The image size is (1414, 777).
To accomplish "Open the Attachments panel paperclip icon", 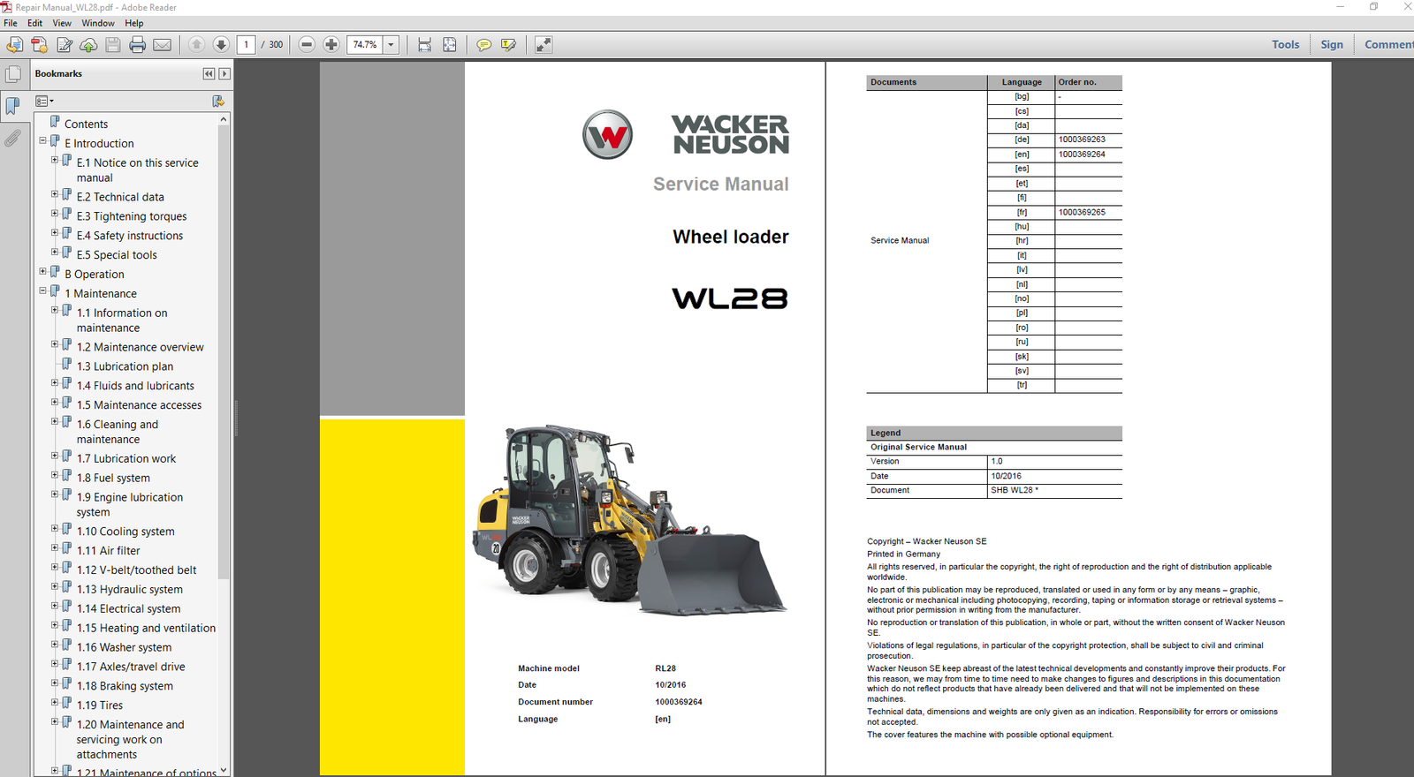I will pyautogui.click(x=12, y=139).
